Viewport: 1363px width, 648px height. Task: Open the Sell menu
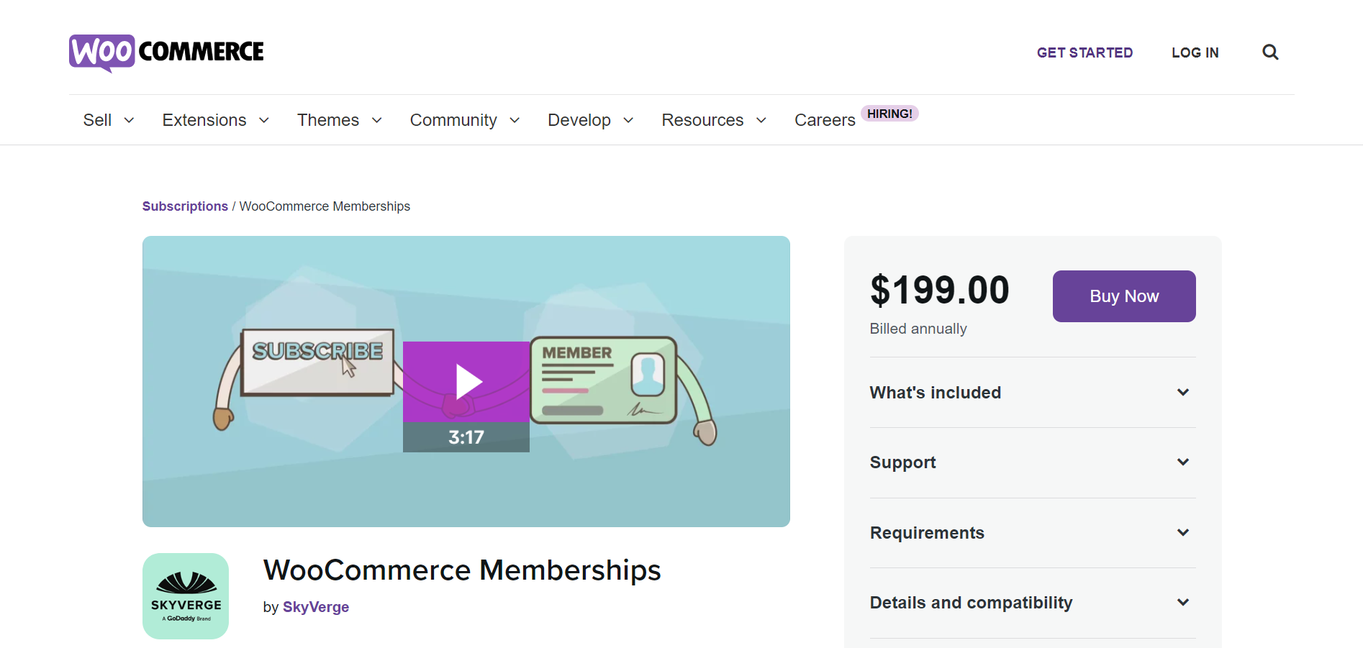click(107, 120)
